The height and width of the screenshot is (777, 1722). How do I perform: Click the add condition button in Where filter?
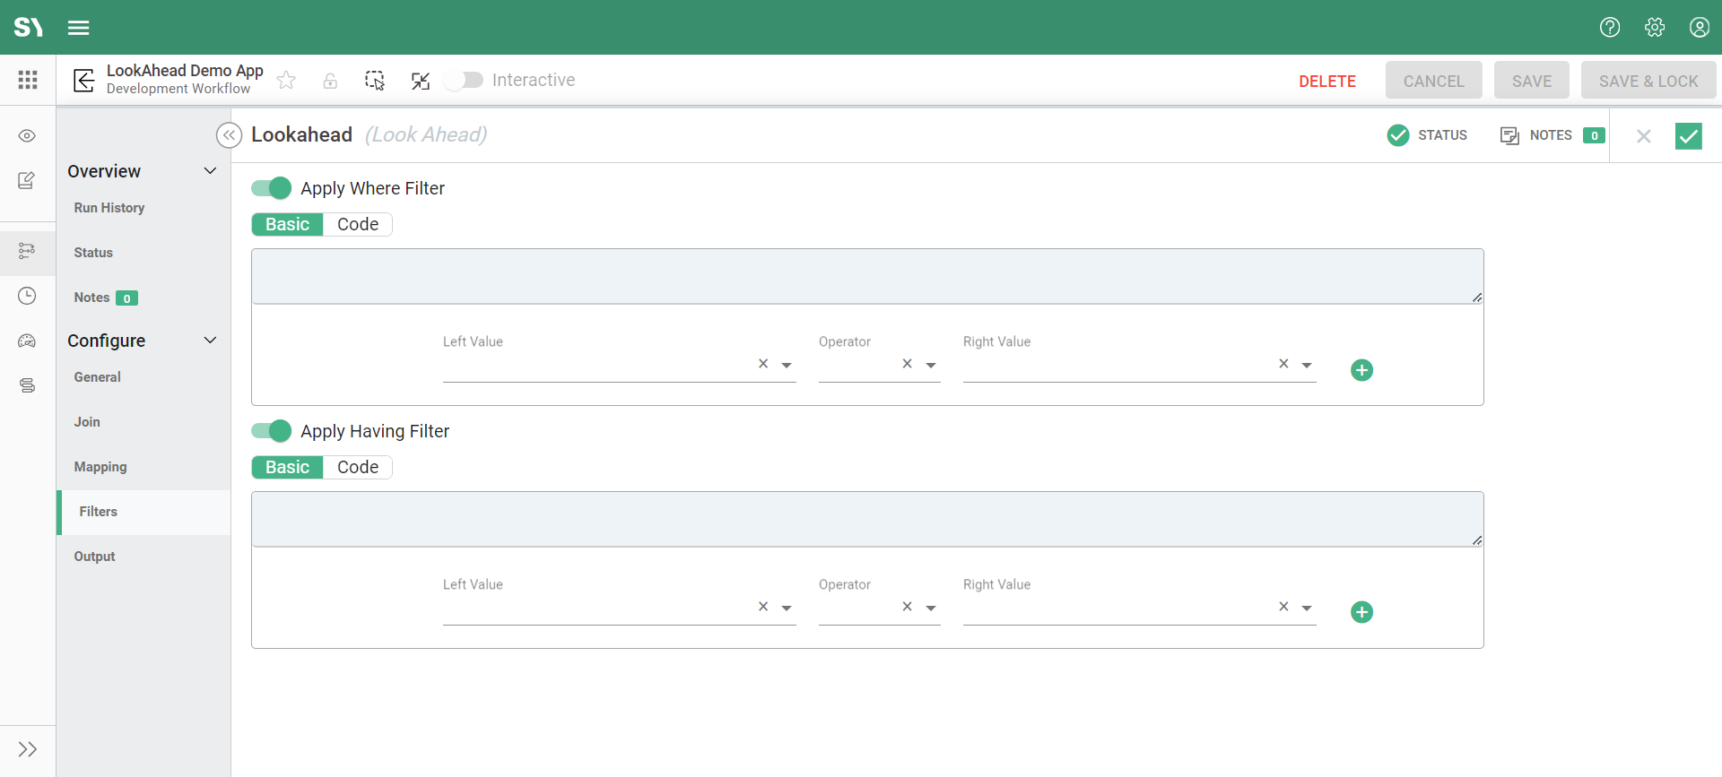coord(1361,370)
